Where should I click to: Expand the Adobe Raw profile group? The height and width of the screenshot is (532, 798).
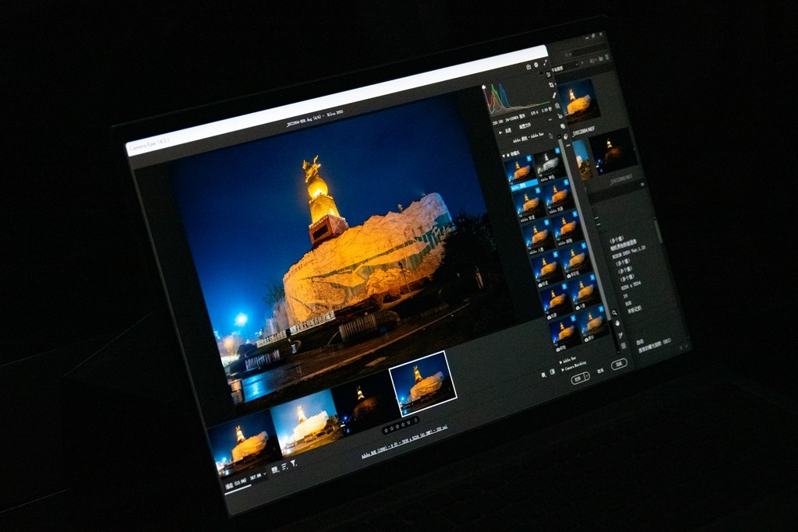pyautogui.click(x=561, y=362)
